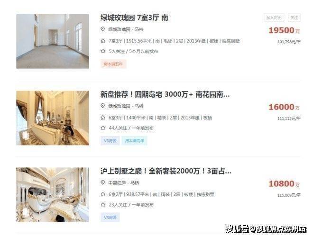
Task: Click star icon beside 23人关注
Action: [x=103, y=204]
